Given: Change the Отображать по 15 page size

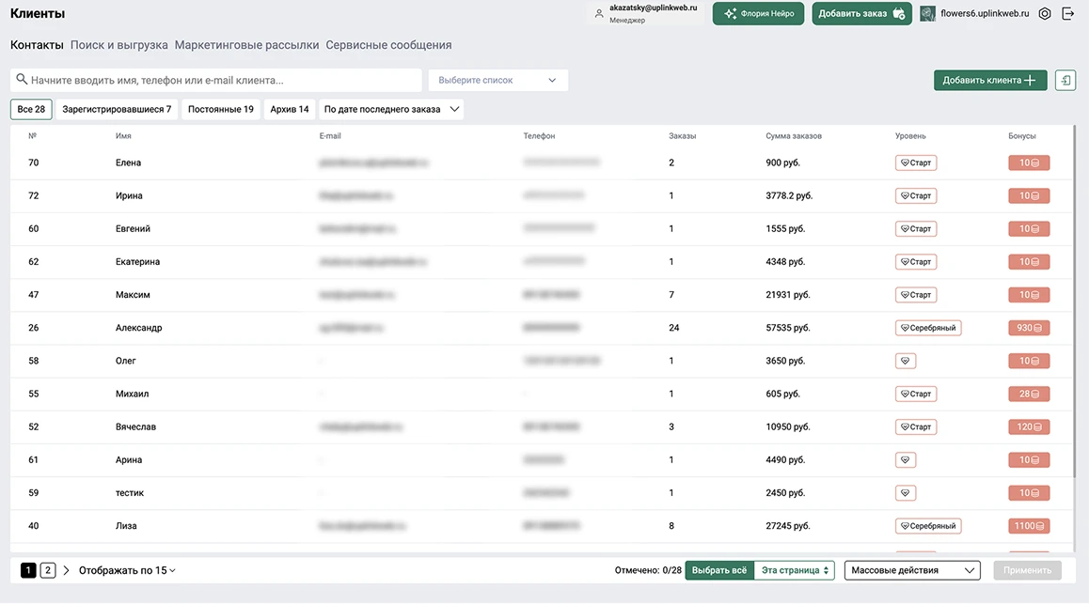Looking at the screenshot, I should click(127, 571).
